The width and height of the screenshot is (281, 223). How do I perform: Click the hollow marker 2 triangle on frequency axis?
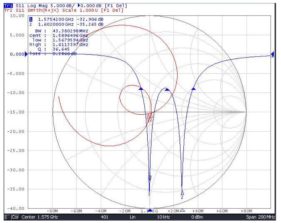(182, 210)
